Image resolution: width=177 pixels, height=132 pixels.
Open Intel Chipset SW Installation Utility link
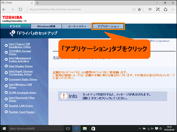(20, 45)
